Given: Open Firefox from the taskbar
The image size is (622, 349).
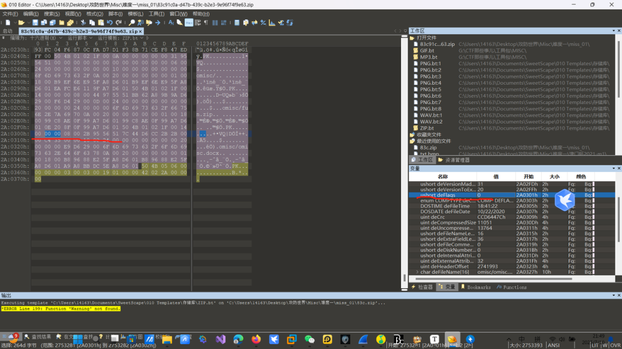Looking at the screenshot, I should (x=256, y=339).
